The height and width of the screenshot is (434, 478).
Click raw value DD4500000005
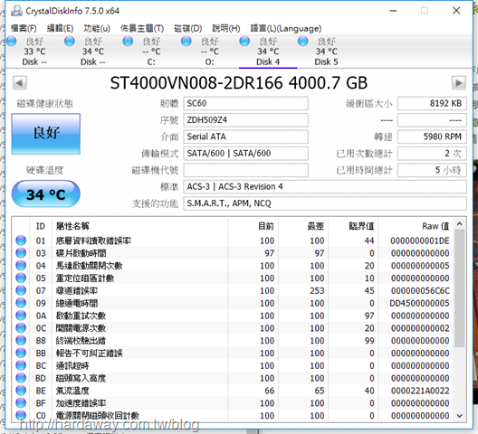(419, 303)
